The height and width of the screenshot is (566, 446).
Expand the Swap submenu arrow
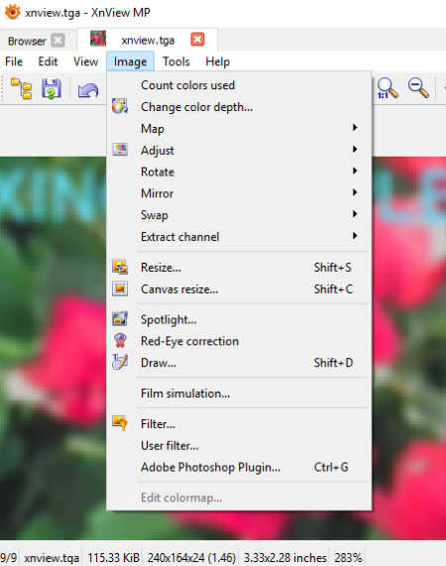(x=355, y=214)
